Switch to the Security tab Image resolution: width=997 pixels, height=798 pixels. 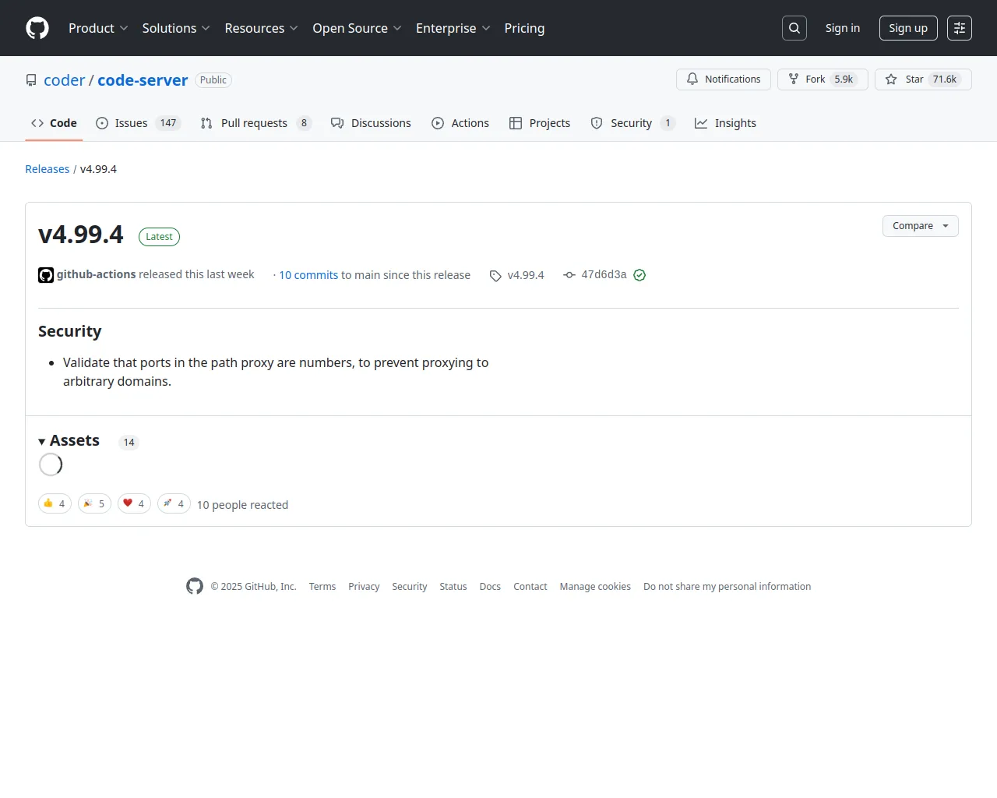[632, 123]
